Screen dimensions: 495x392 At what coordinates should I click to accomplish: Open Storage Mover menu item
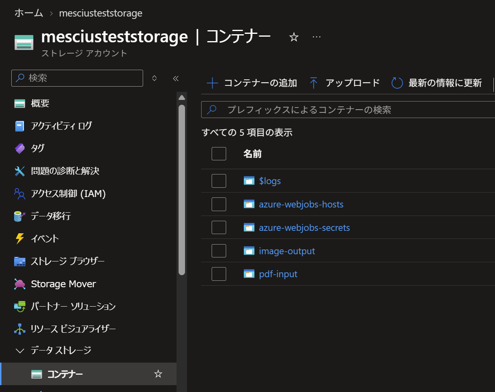(x=63, y=284)
